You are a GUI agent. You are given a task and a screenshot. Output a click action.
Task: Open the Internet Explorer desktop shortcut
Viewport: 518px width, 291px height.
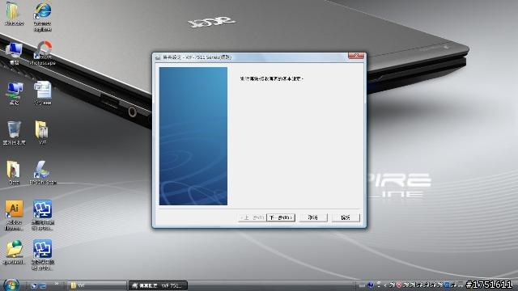(43, 16)
